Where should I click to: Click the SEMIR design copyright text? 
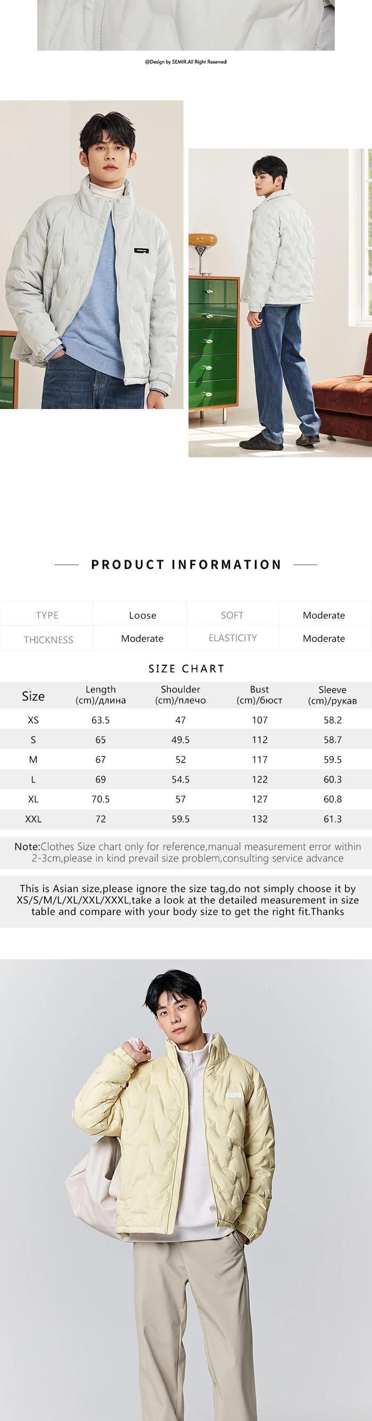(x=185, y=62)
